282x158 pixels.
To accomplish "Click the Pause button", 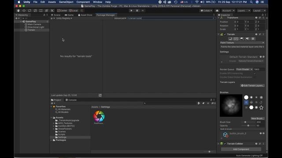I will [137, 11].
